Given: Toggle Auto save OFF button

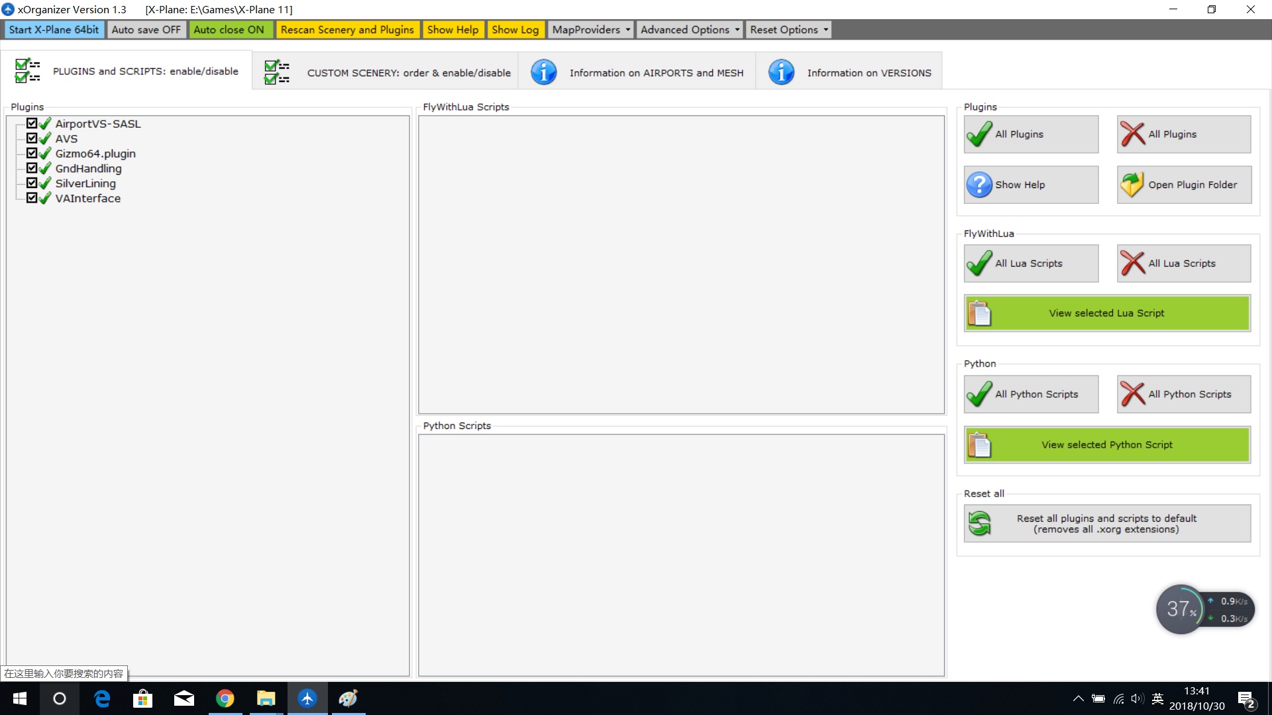Looking at the screenshot, I should (146, 30).
